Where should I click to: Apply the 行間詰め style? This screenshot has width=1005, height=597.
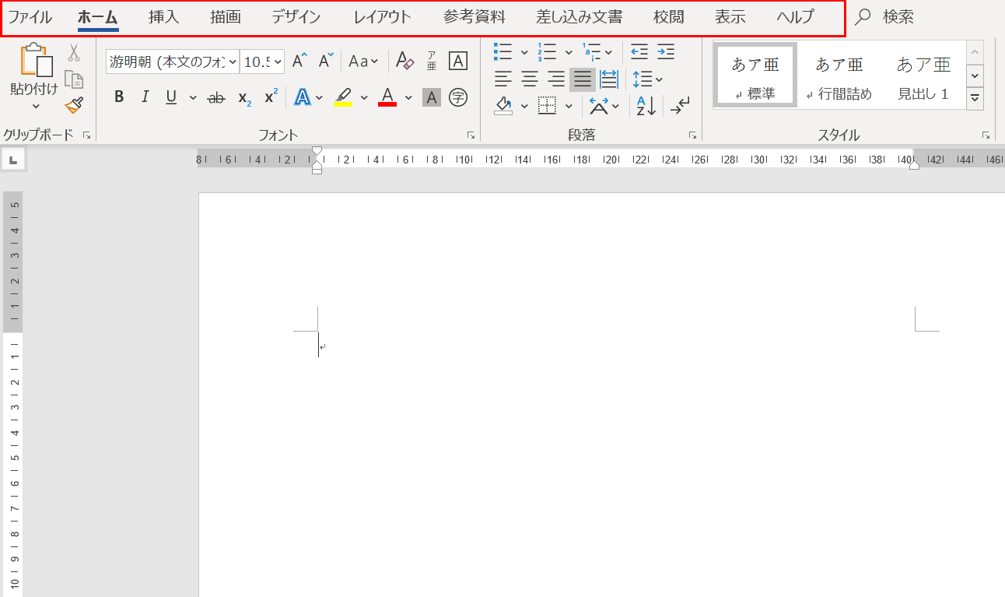(839, 75)
